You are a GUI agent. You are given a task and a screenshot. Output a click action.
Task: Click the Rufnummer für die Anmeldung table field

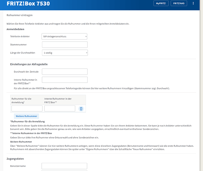27,108
